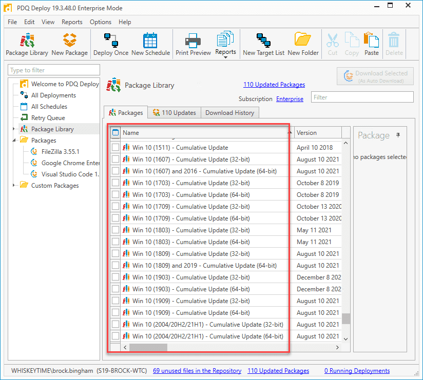This screenshot has width=423, height=380.
Task: Switch to the Download History tab
Action: coord(230,113)
